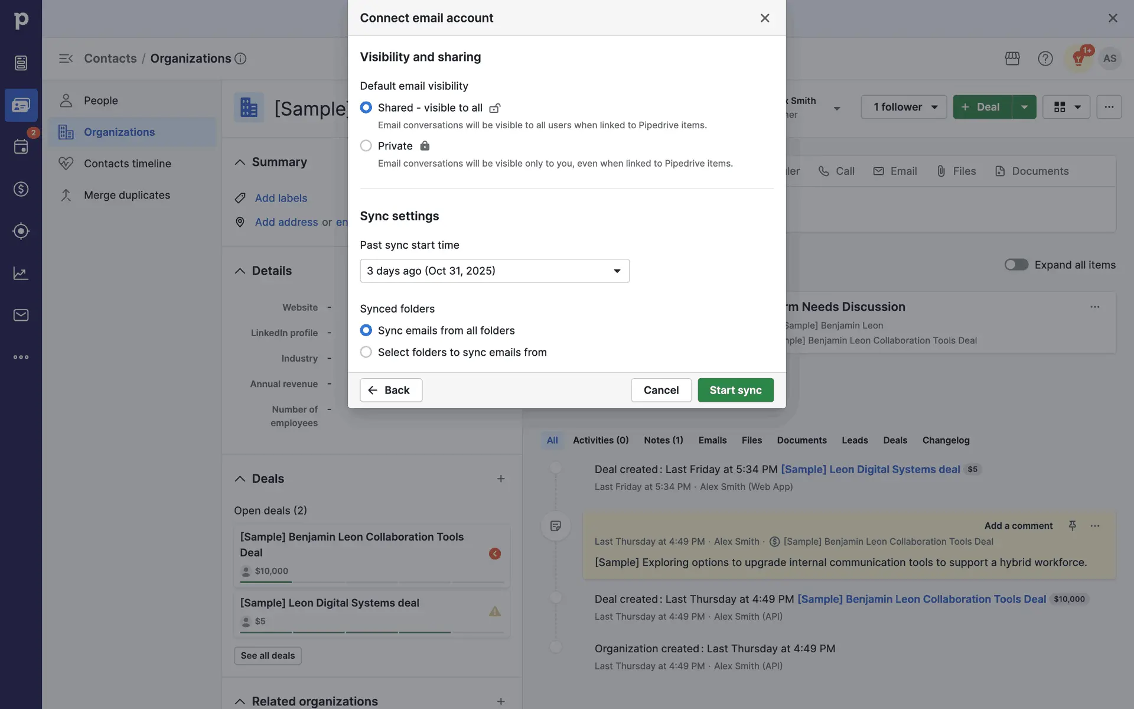Viewport: 1134px width, 709px height.
Task: Click the Collaboration Tools Deal progress bar
Action: click(x=372, y=582)
